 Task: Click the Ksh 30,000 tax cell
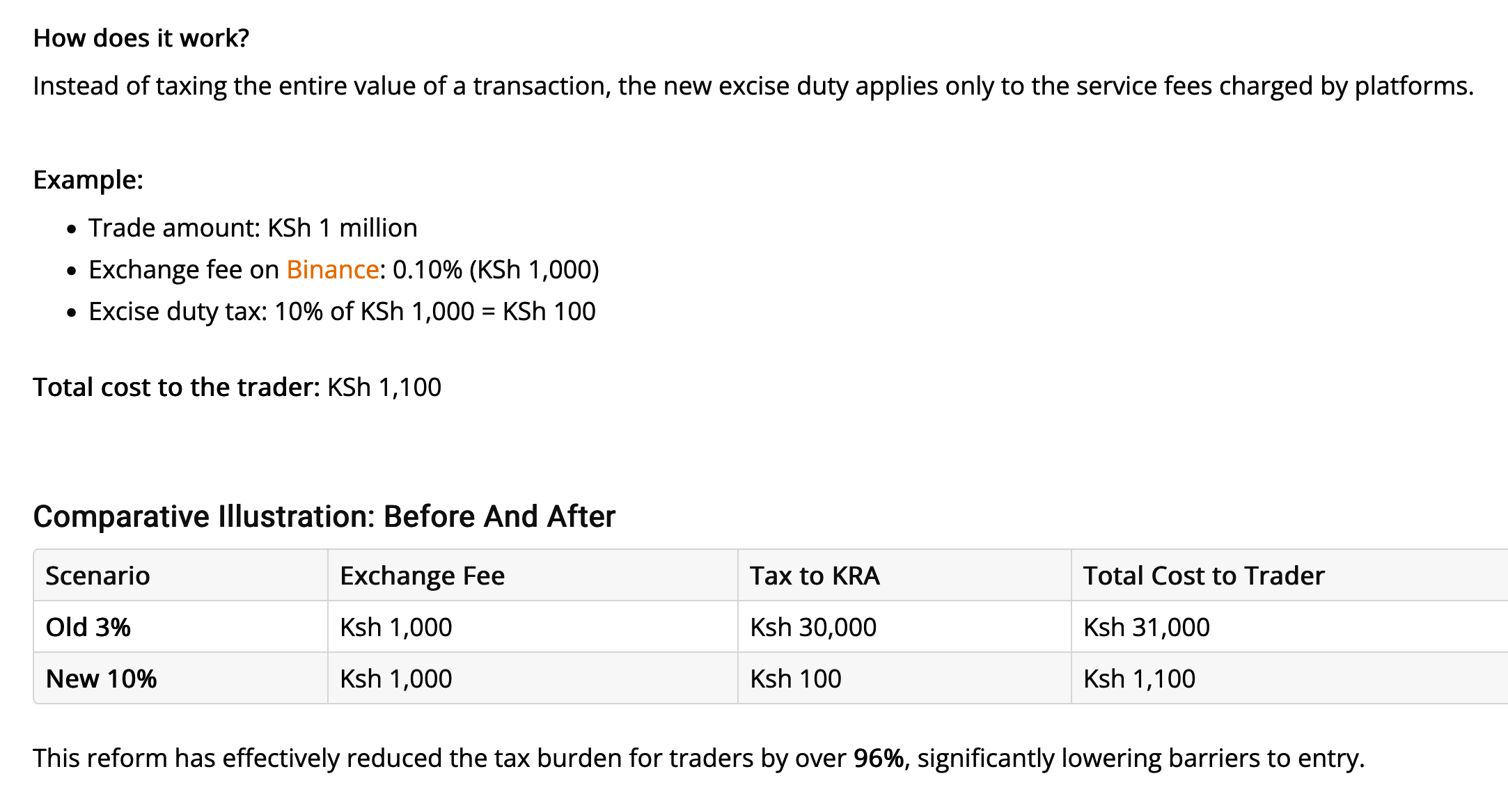tap(812, 628)
